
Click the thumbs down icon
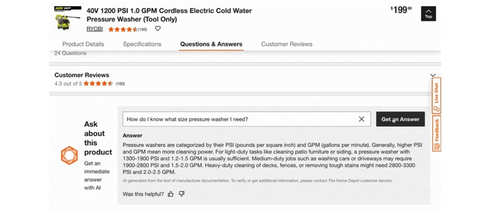(182, 194)
